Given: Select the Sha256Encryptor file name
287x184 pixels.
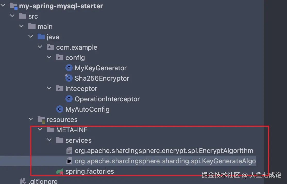Looking at the screenshot, I should (x=102, y=78).
